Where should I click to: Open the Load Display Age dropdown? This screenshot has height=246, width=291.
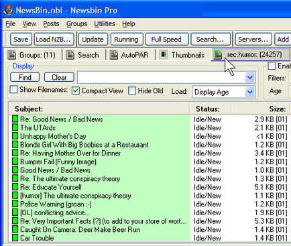point(250,92)
